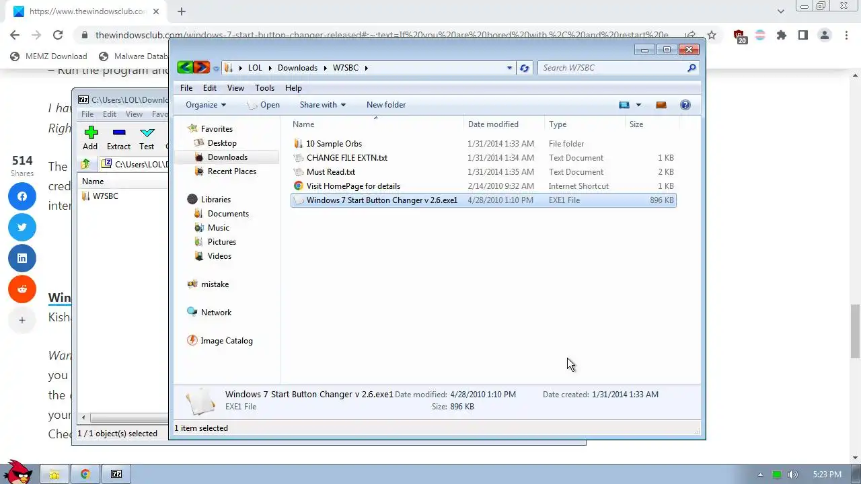The image size is (861, 484).
Task: Open the 7-Zip File menu
Action: (x=87, y=114)
